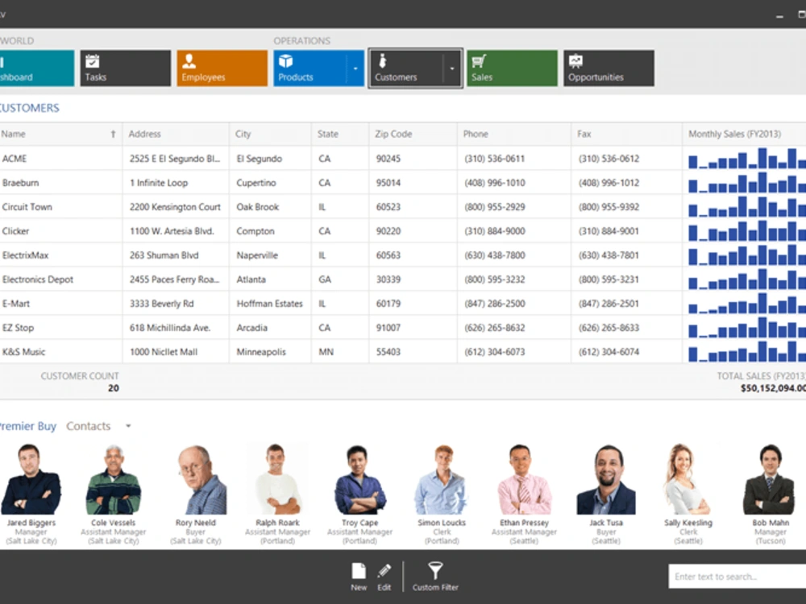Select the Clicker customer name

click(x=15, y=231)
